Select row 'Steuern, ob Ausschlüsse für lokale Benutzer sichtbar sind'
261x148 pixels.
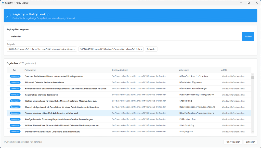[x=129, y=113]
